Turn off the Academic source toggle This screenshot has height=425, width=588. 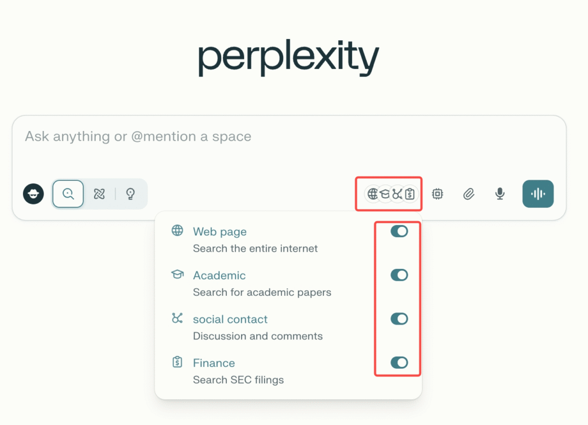(x=399, y=275)
